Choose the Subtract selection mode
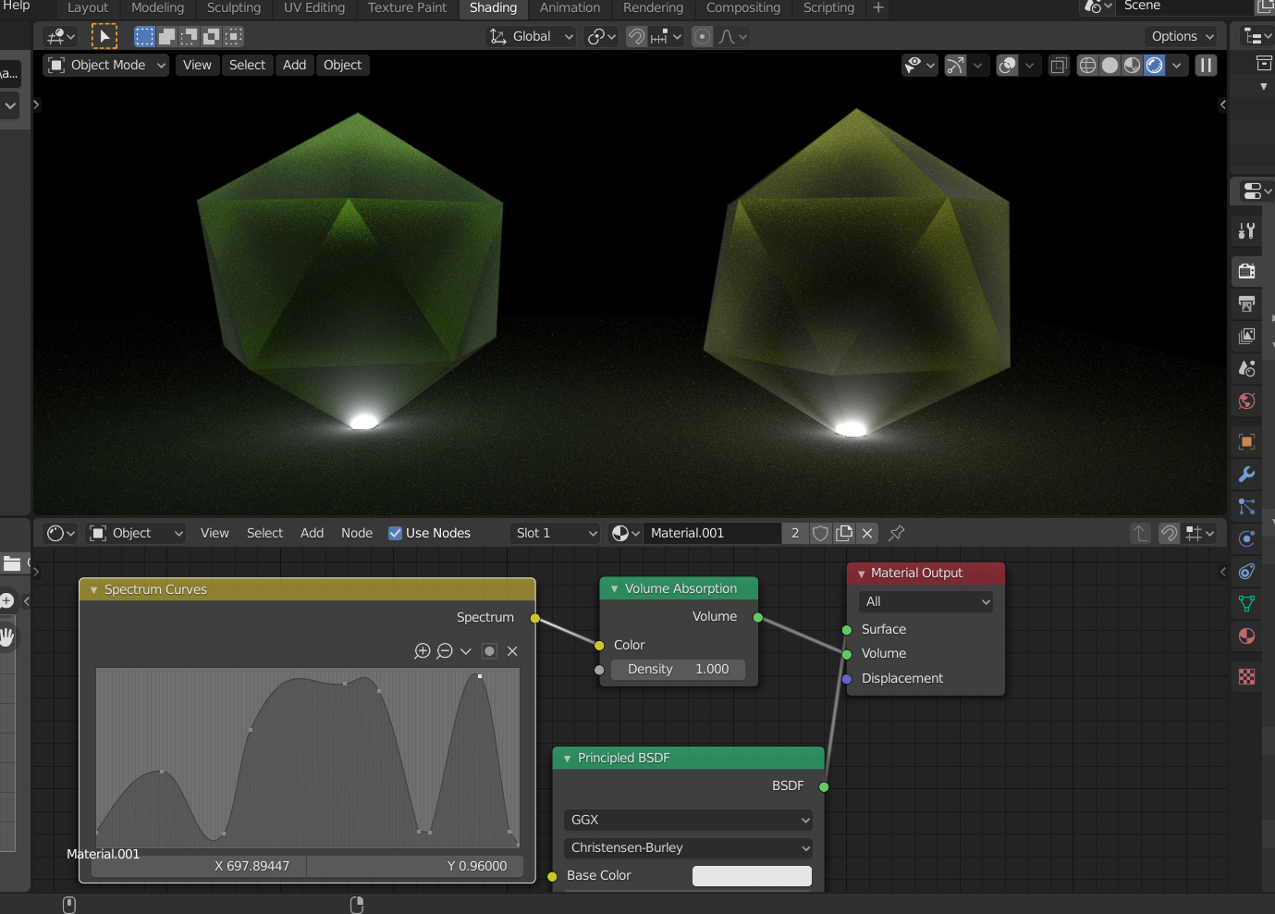 coord(189,36)
